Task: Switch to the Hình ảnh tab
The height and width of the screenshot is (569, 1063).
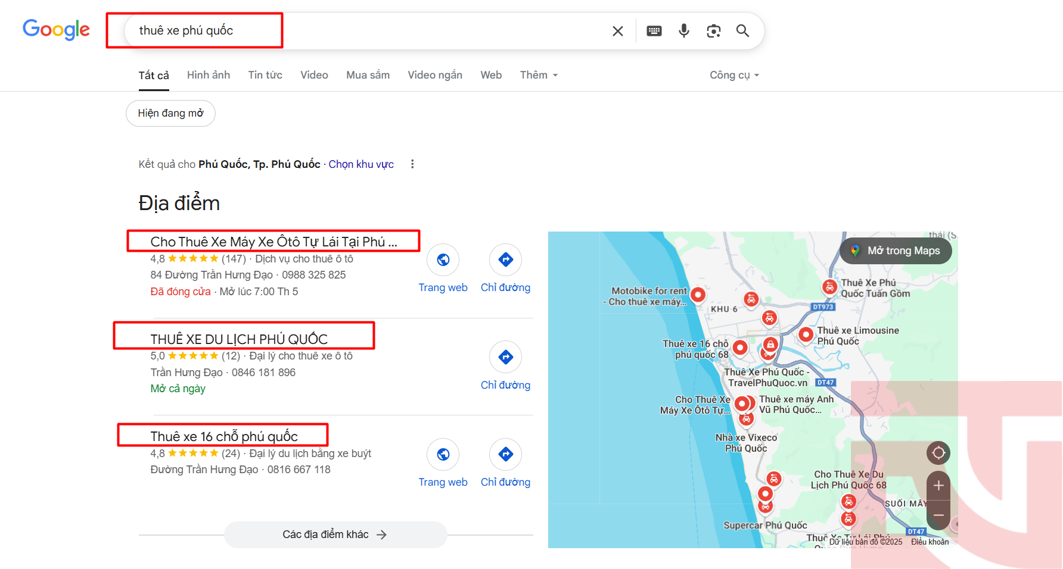Action: [209, 75]
